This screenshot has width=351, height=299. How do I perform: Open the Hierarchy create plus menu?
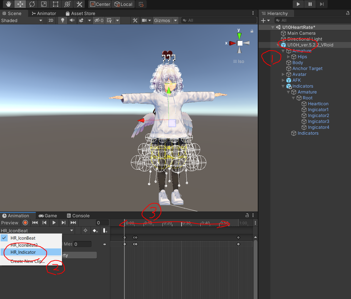pyautogui.click(x=265, y=20)
